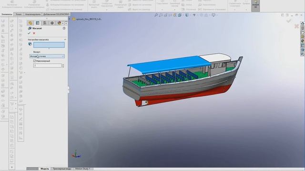Click Zoom to Fit in heads-up toolbar
This screenshot has width=305, height=171.
[156, 15]
